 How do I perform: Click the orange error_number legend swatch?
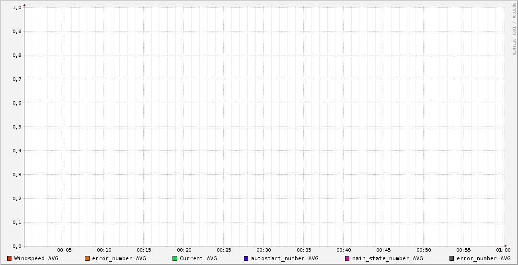(87, 258)
